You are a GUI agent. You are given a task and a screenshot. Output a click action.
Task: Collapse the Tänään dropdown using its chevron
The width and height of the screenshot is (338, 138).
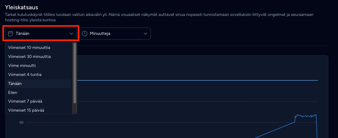tap(71, 34)
